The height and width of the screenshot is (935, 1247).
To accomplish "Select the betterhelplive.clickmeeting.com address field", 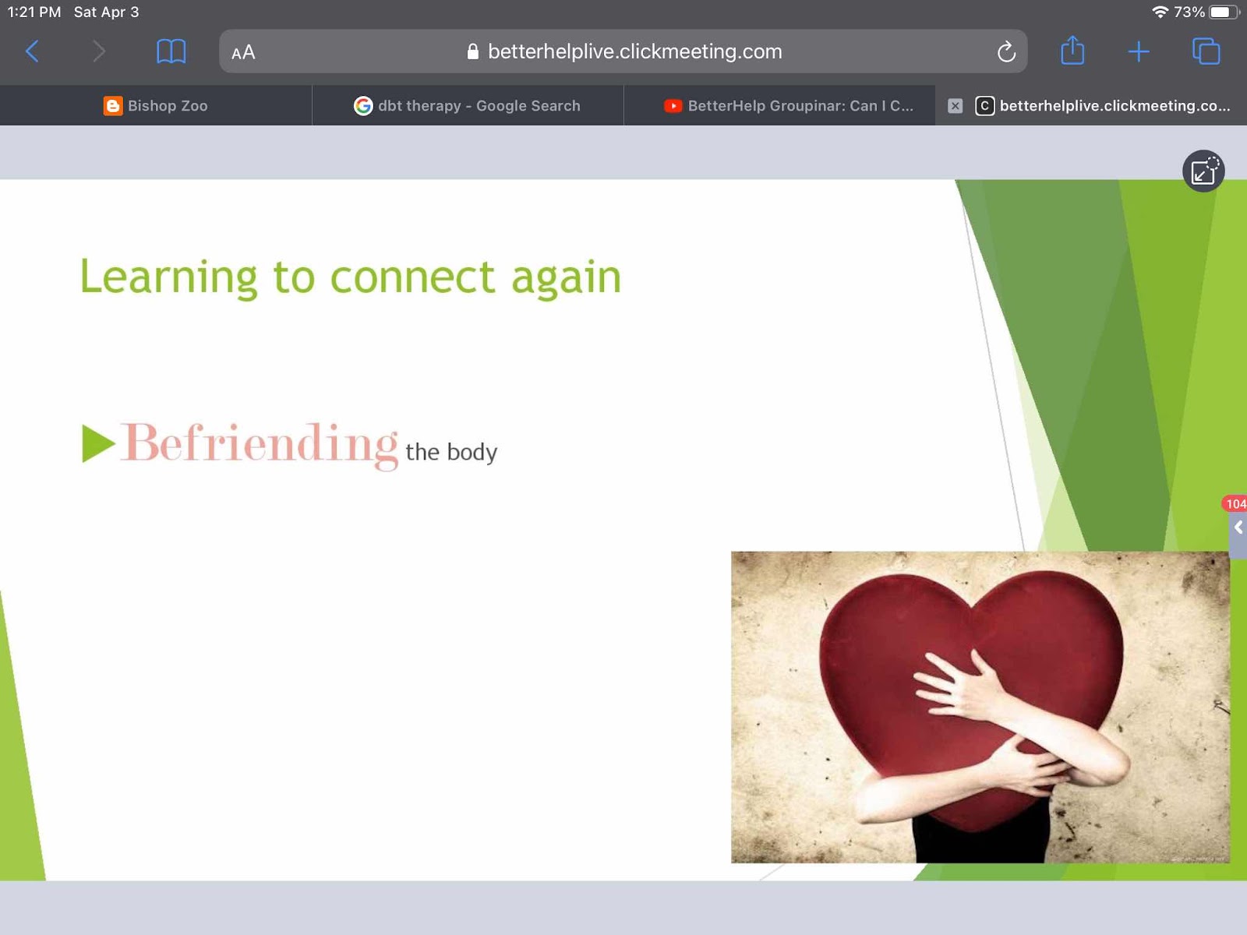I will [623, 51].
